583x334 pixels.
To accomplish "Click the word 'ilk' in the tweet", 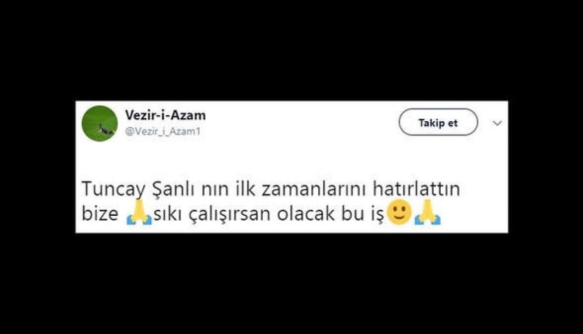I will click(x=245, y=189).
